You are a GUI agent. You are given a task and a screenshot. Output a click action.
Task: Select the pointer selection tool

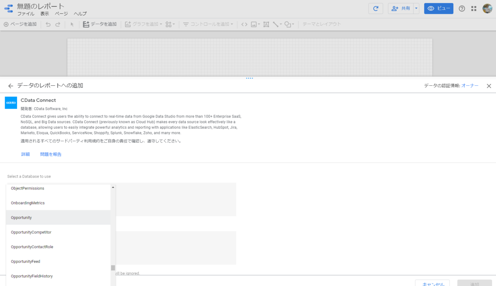(72, 24)
